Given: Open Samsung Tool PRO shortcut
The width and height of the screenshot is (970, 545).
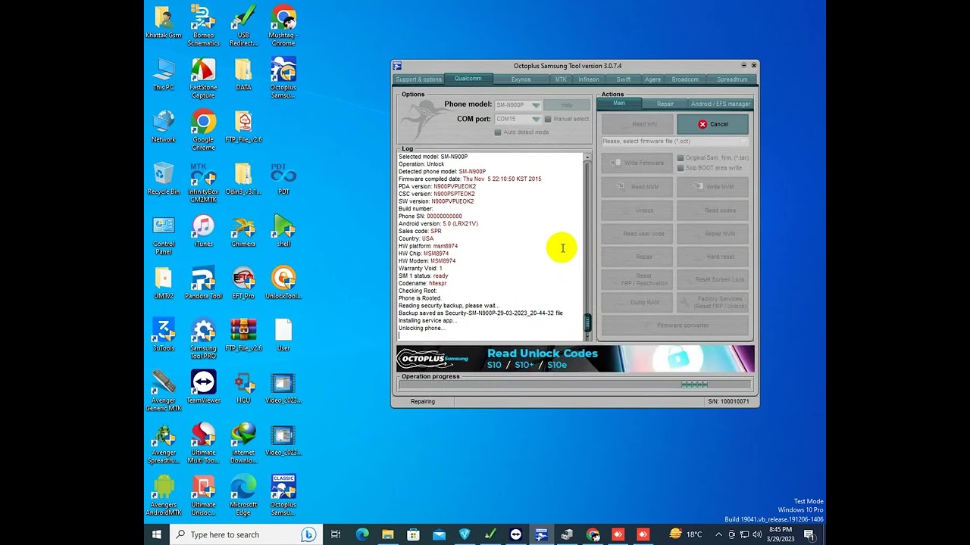Looking at the screenshot, I should 203,339.
